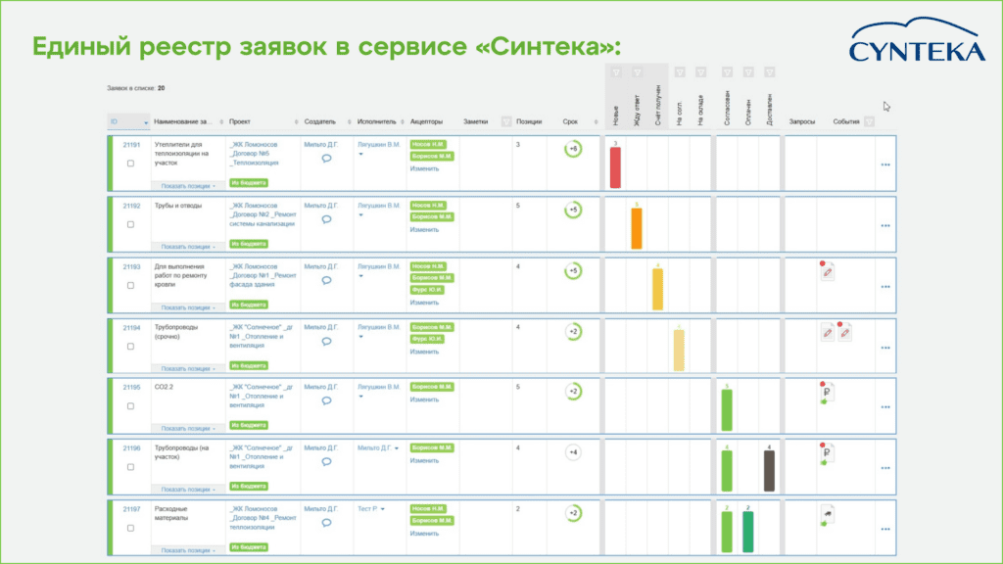Open executor dropdown arrow for Тест Р.
This screenshot has height=564, width=1003.
click(382, 509)
